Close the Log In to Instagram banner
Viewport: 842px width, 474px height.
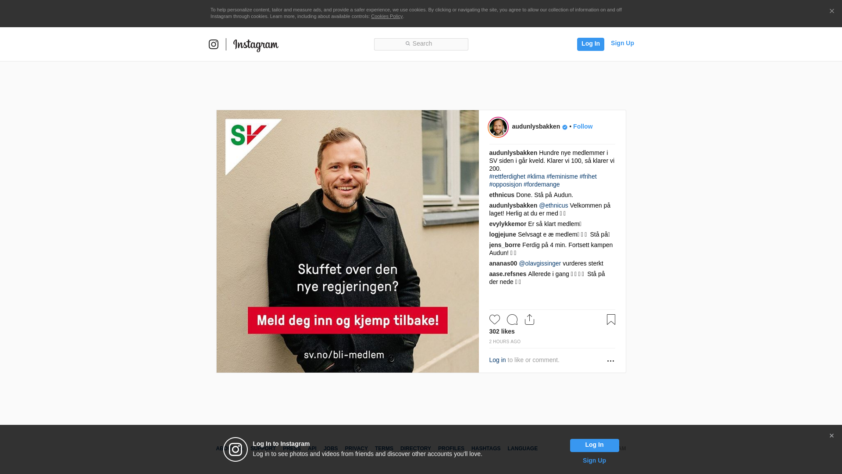[x=831, y=436]
